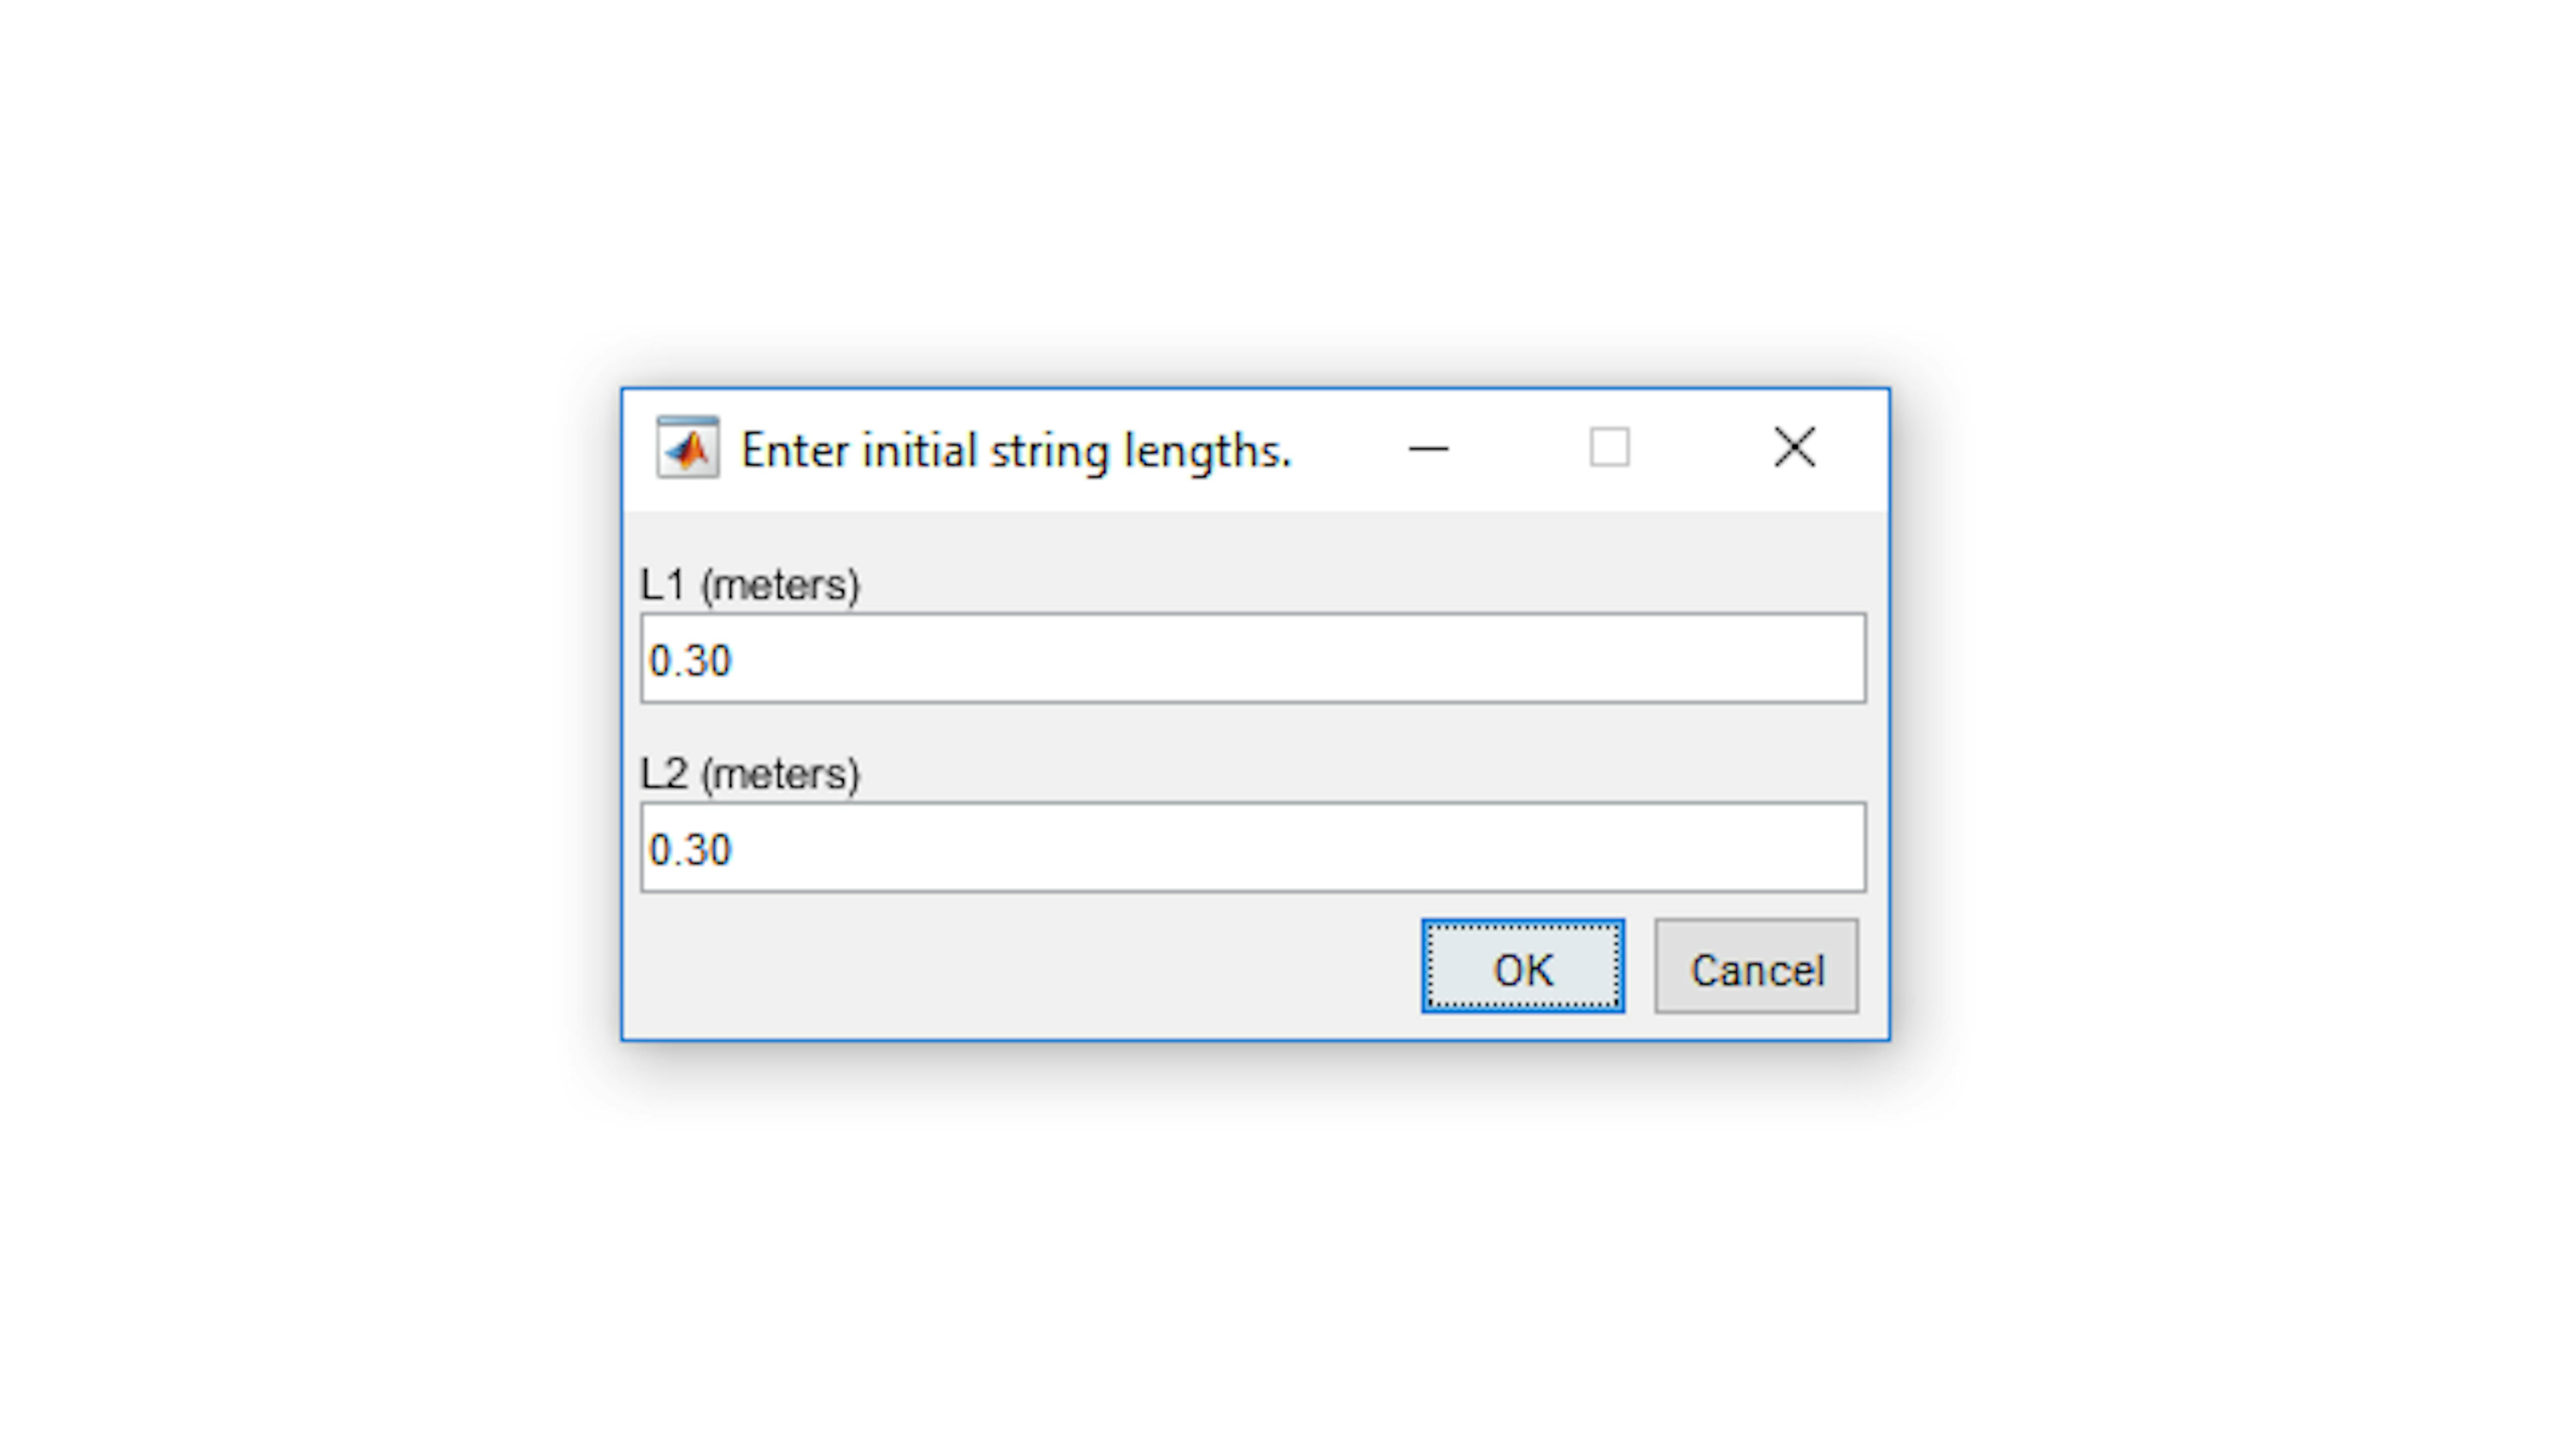Click the 'OK' text inside focused button

1523,970
